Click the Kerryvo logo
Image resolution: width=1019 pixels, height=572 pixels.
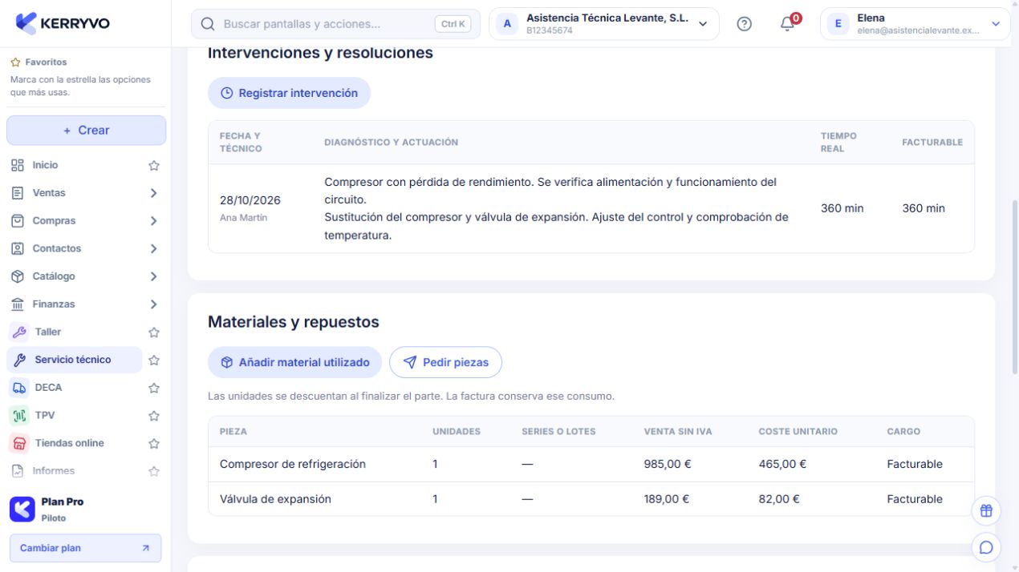[63, 23]
